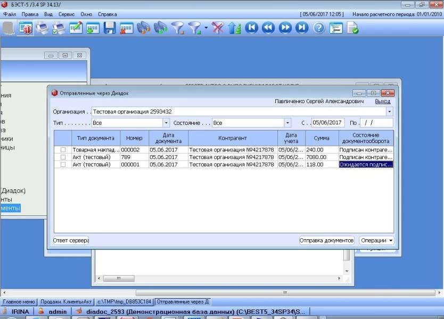Image resolution: width=444 pixels, height=319 pixels.
Task: Click the Организация text field
Action: tap(239, 112)
